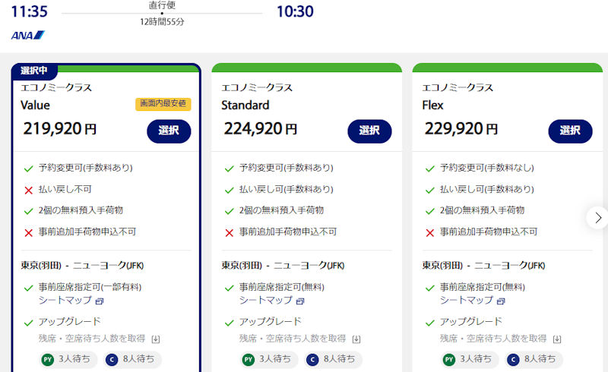Open seat map icon in Value card

(98, 301)
